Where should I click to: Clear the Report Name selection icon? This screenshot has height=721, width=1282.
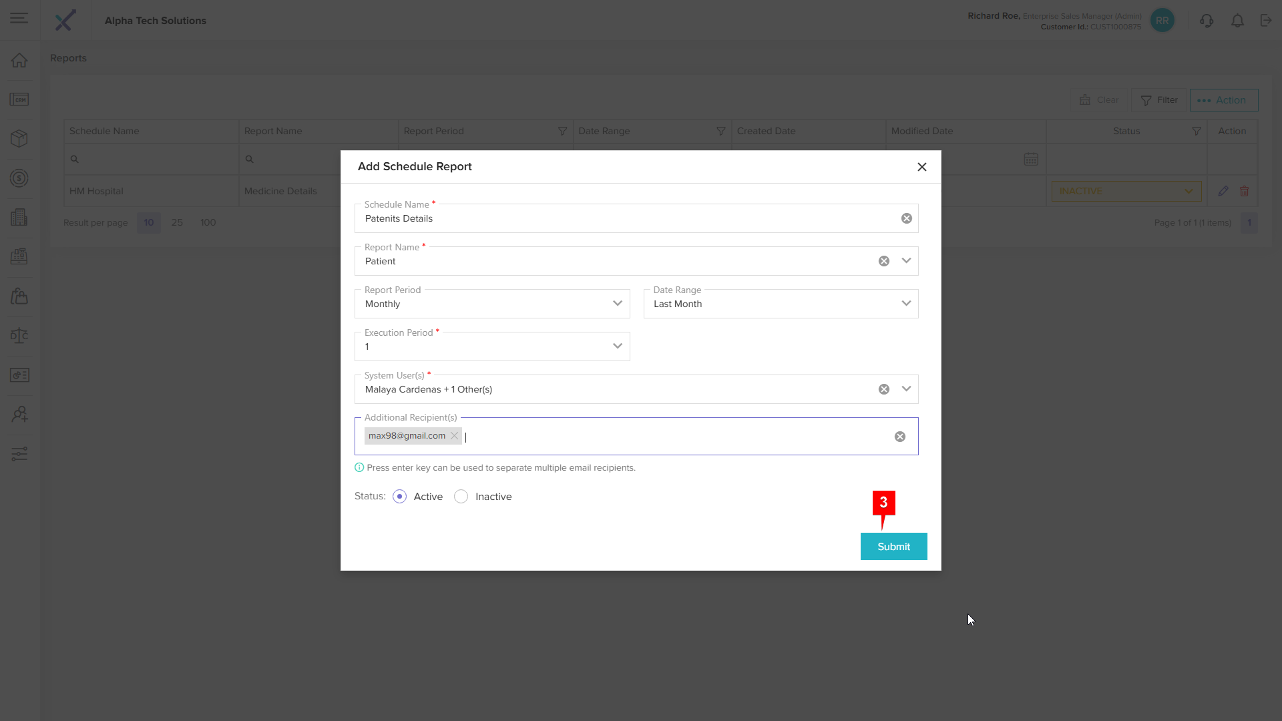click(883, 261)
